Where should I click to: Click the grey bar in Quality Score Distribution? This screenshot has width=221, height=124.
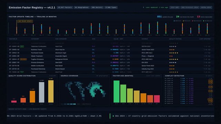(42, 92)
